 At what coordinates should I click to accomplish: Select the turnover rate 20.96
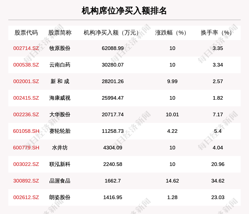pyautogui.click(x=218, y=164)
